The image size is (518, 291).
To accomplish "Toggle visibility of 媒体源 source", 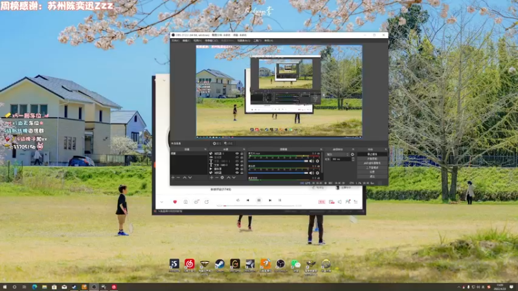I will pyautogui.click(x=237, y=169).
